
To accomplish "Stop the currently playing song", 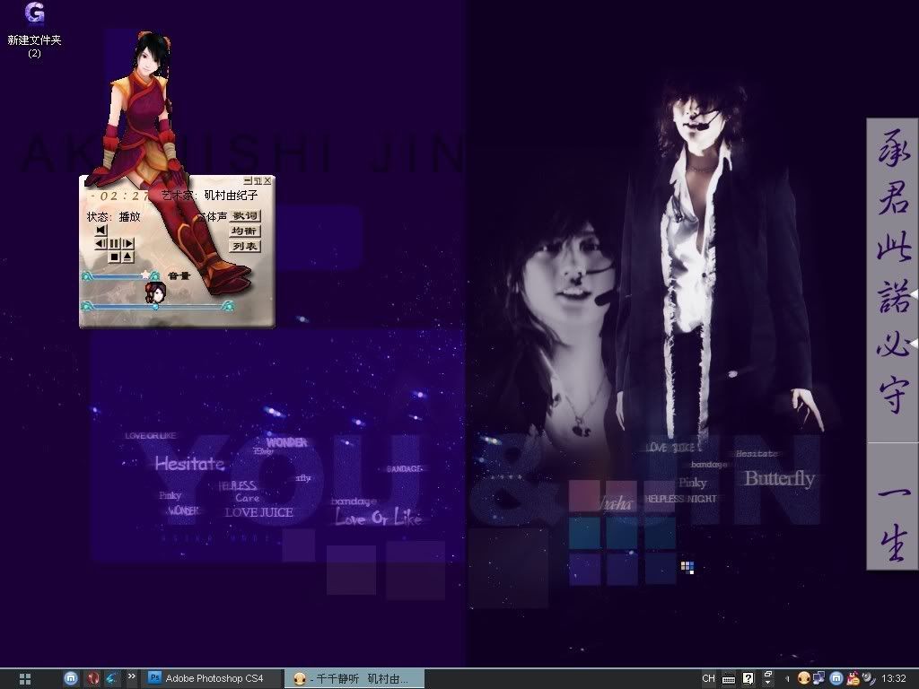I will click(115, 257).
